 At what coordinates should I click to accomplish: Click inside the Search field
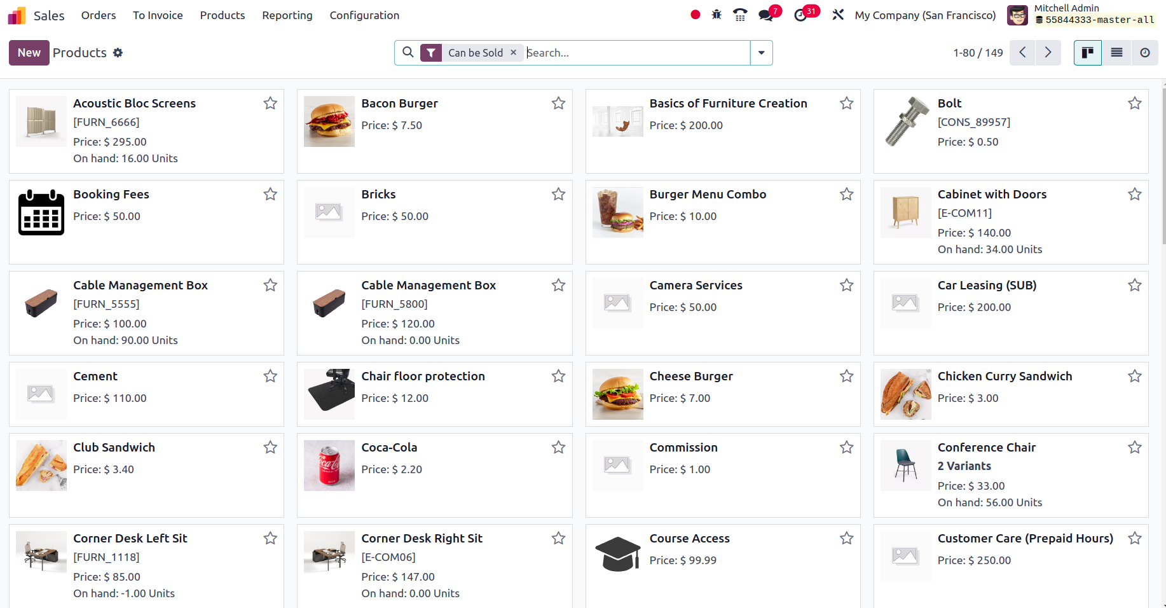[x=636, y=53]
